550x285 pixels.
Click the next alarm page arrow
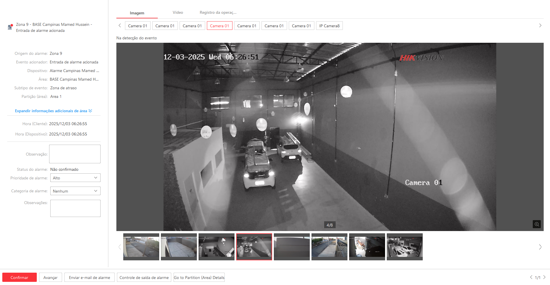[544, 277]
